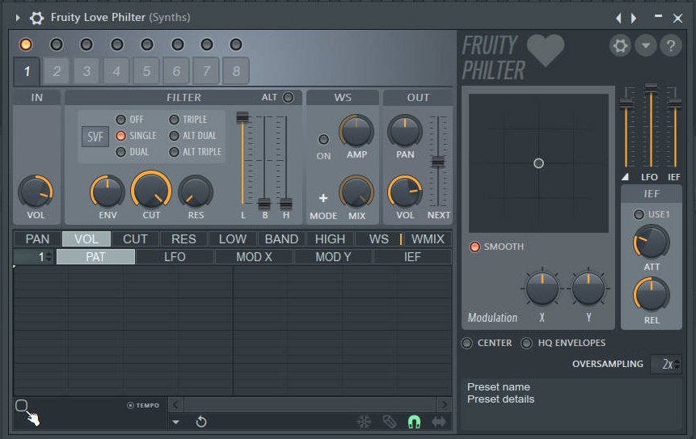Select the TRIPLE filter mode
Image resolution: width=696 pixels, height=439 pixels.
(174, 120)
